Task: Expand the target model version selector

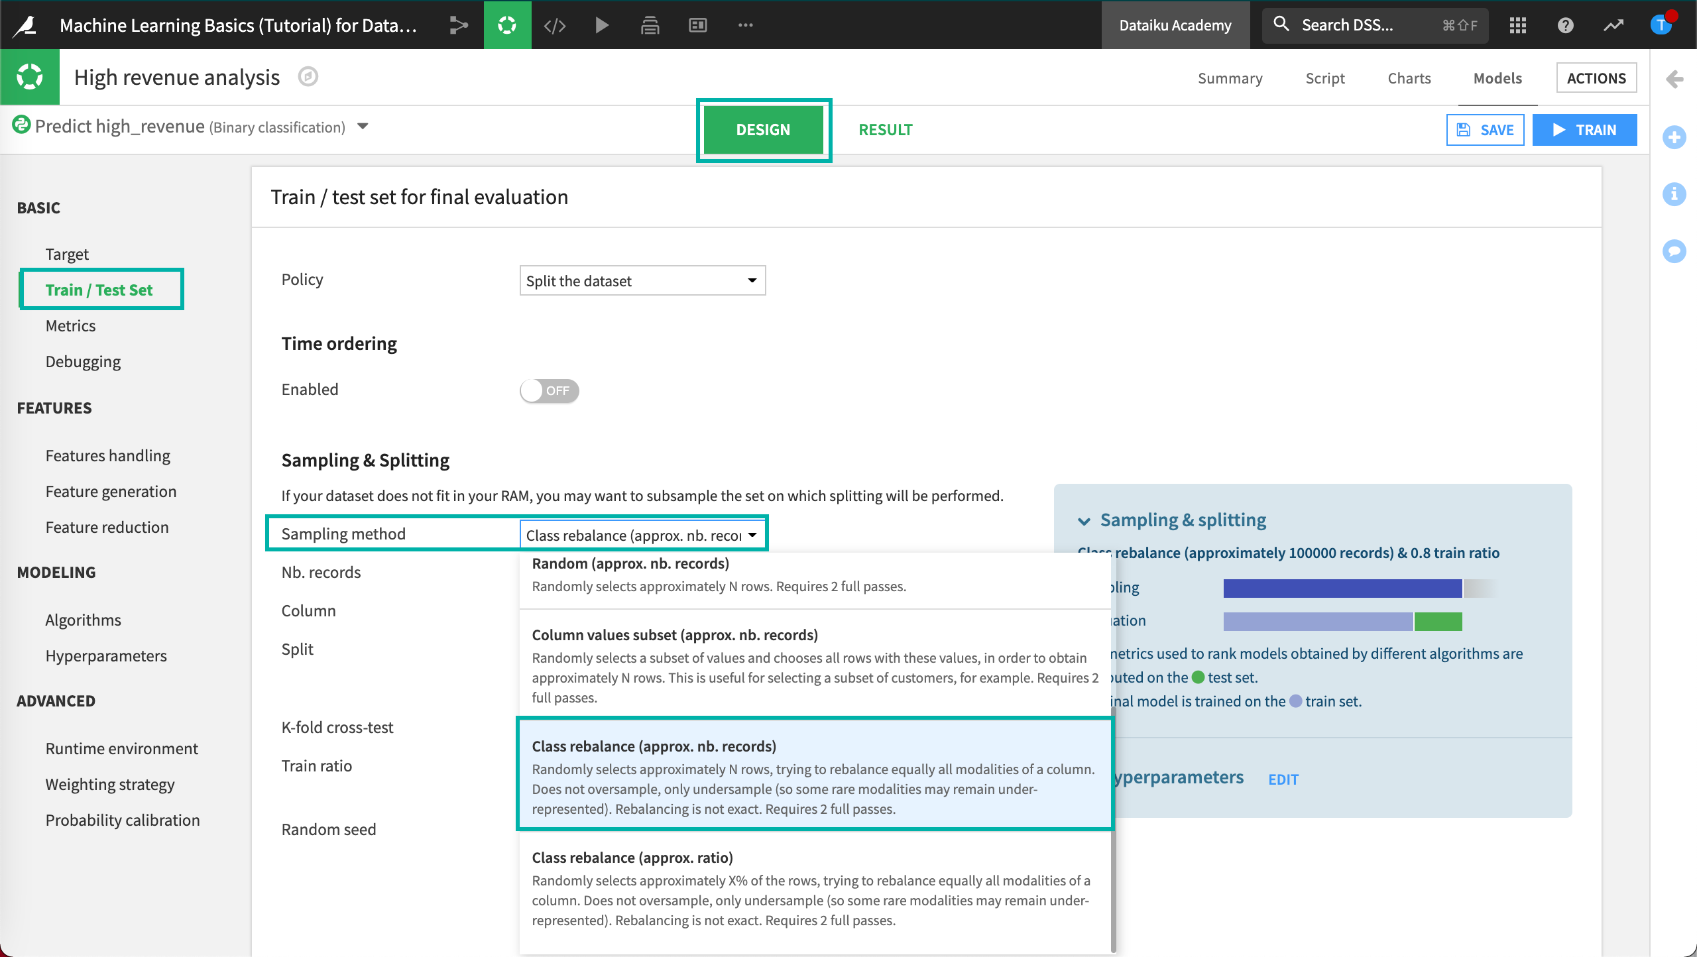Action: (x=364, y=127)
